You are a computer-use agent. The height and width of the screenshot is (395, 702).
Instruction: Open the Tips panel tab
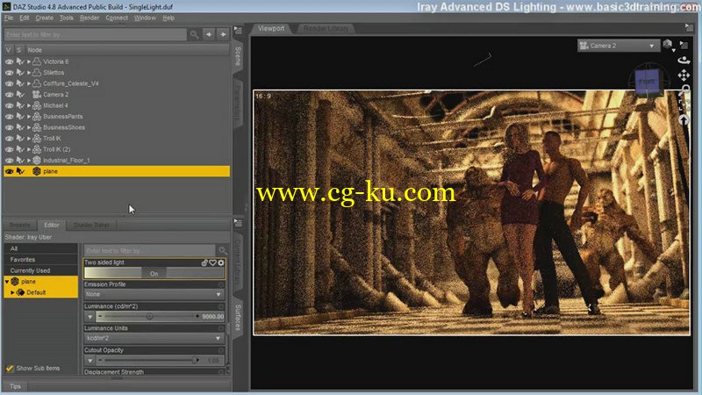click(x=15, y=386)
